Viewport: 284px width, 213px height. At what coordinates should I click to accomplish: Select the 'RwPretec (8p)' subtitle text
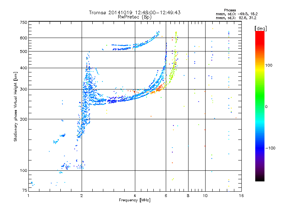pyautogui.click(x=135, y=17)
